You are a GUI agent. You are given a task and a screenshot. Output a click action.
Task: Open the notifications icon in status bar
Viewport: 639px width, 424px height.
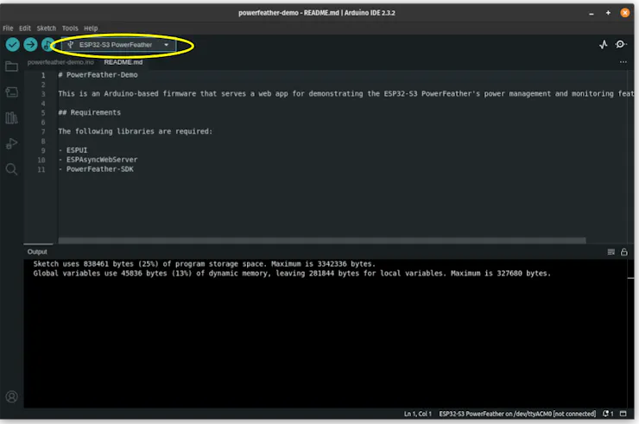tap(608, 414)
